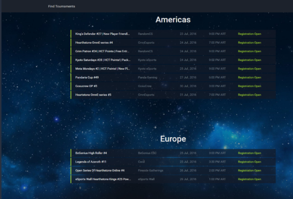Select organizer Fireside Gatherings

pos(151,170)
